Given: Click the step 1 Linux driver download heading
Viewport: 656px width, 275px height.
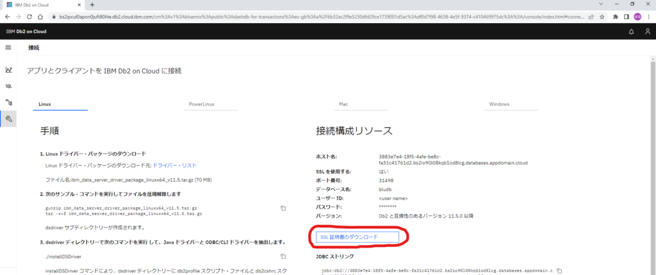Looking at the screenshot, I should click(x=93, y=153).
